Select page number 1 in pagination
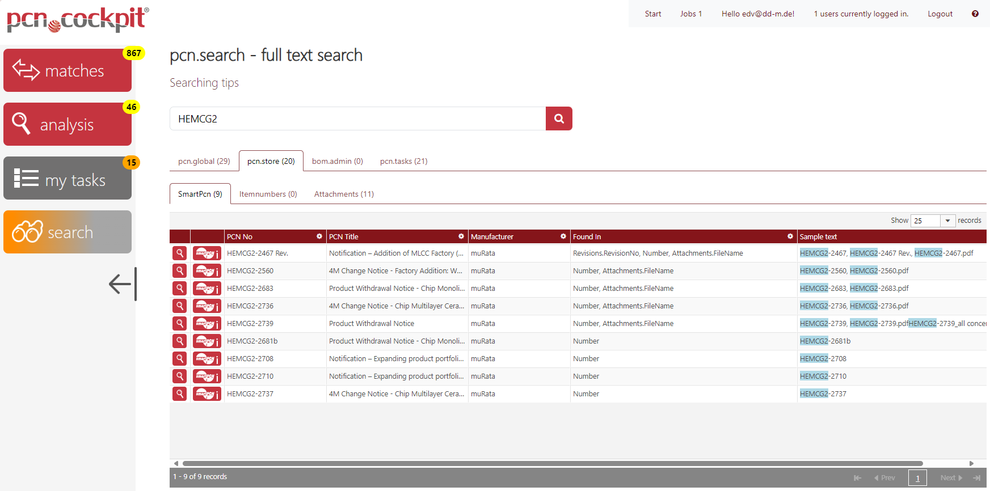 [917, 478]
